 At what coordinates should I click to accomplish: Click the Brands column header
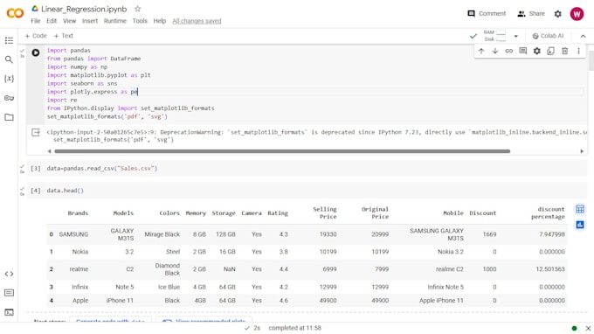78,213
